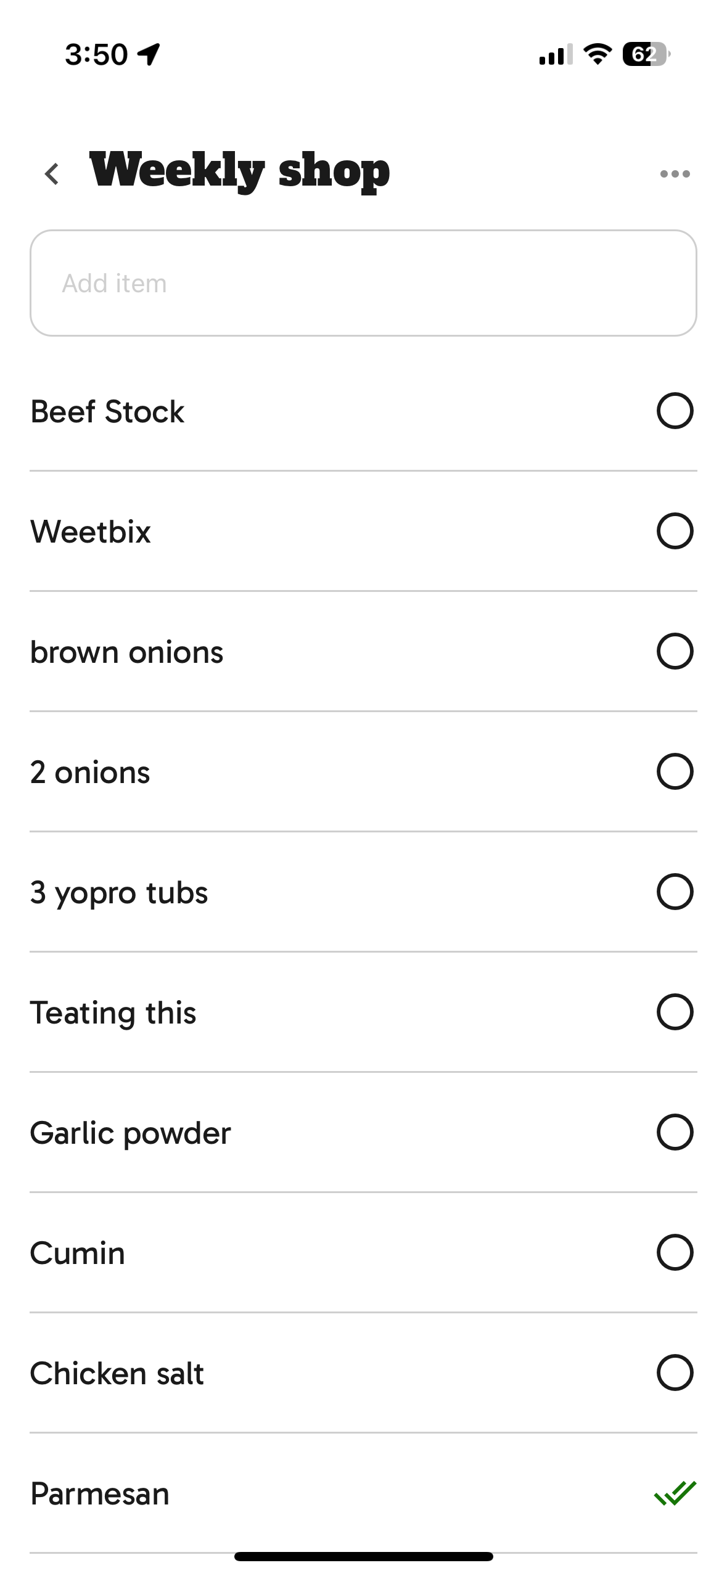Viewport: 727px width, 1576px height.
Task: Click the Add item input field
Action: coord(363,283)
